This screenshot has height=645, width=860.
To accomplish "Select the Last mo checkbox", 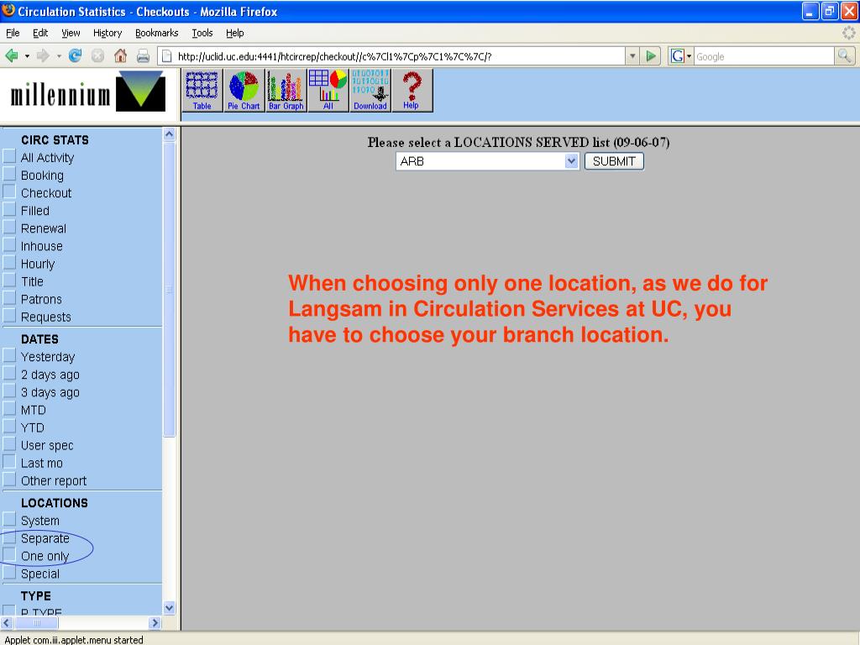I will coord(9,463).
